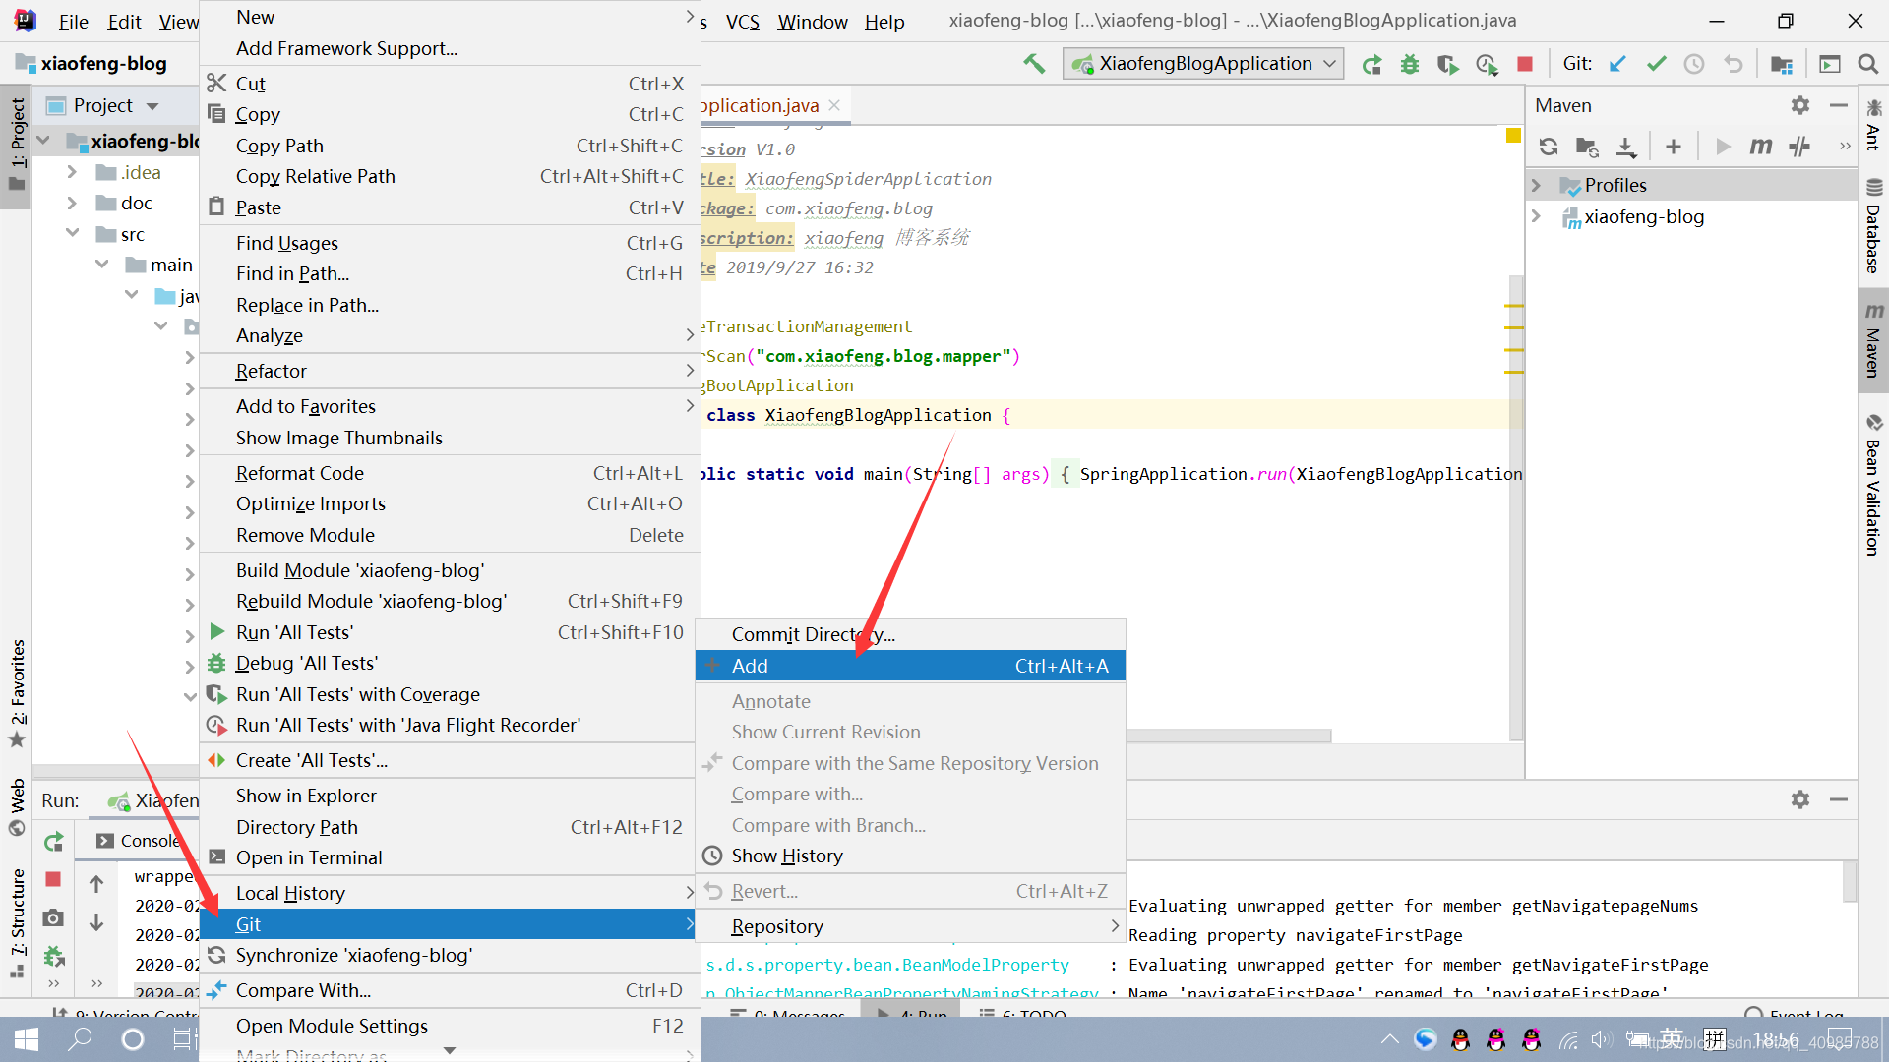Choose Optimize Imports
Viewport: 1889px width, 1062px height.
[450, 503]
